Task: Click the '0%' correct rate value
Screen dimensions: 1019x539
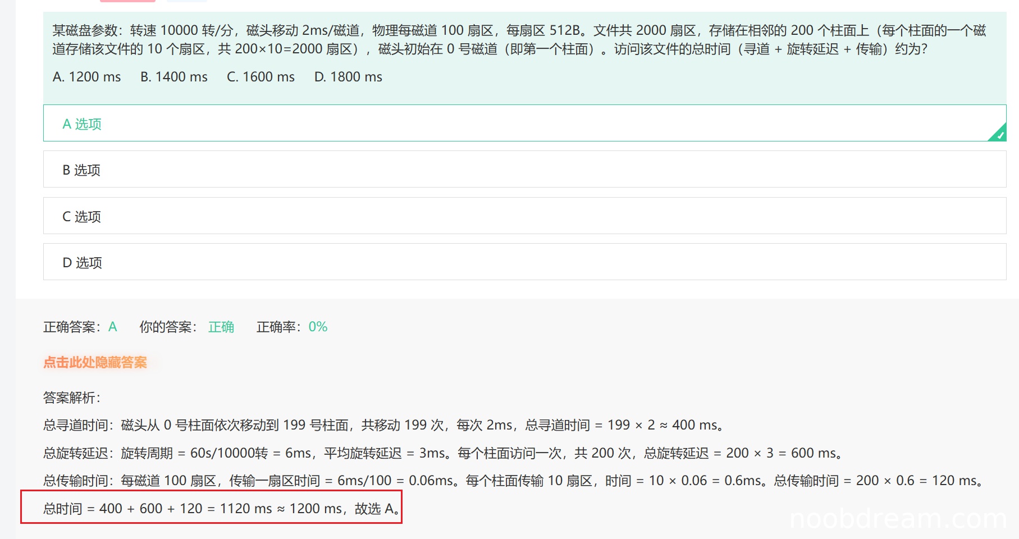Action: click(x=318, y=327)
